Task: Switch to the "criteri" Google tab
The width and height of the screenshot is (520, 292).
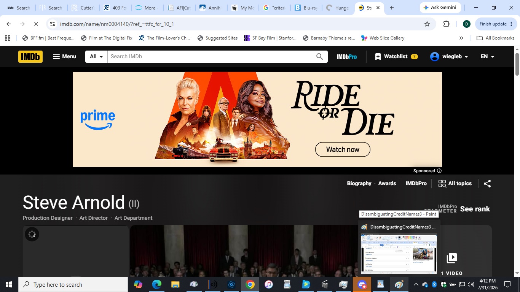Action: click(x=274, y=8)
